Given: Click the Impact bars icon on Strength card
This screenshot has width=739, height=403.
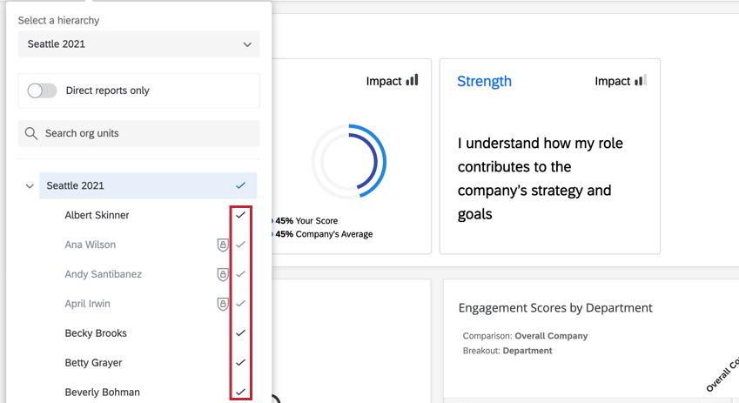Looking at the screenshot, I should click(641, 81).
